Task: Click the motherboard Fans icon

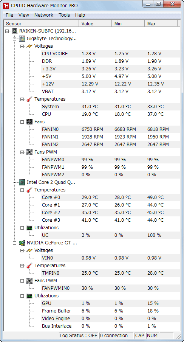Action: 29,122
